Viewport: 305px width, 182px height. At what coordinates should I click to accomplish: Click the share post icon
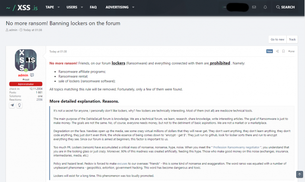pyautogui.click(x=278, y=51)
